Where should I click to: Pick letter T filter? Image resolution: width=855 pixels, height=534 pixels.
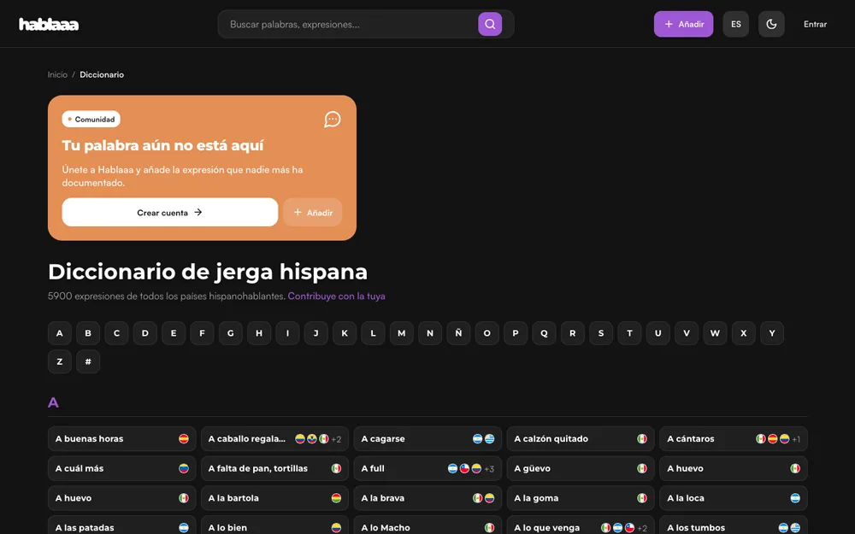tap(629, 333)
